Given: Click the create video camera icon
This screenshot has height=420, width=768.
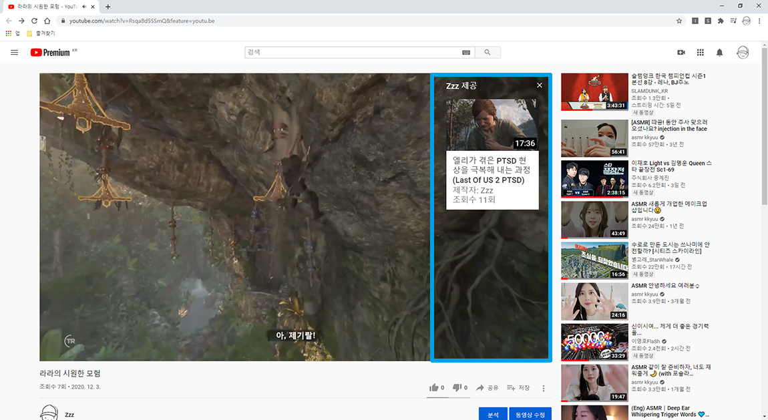Looking at the screenshot, I should pos(681,52).
